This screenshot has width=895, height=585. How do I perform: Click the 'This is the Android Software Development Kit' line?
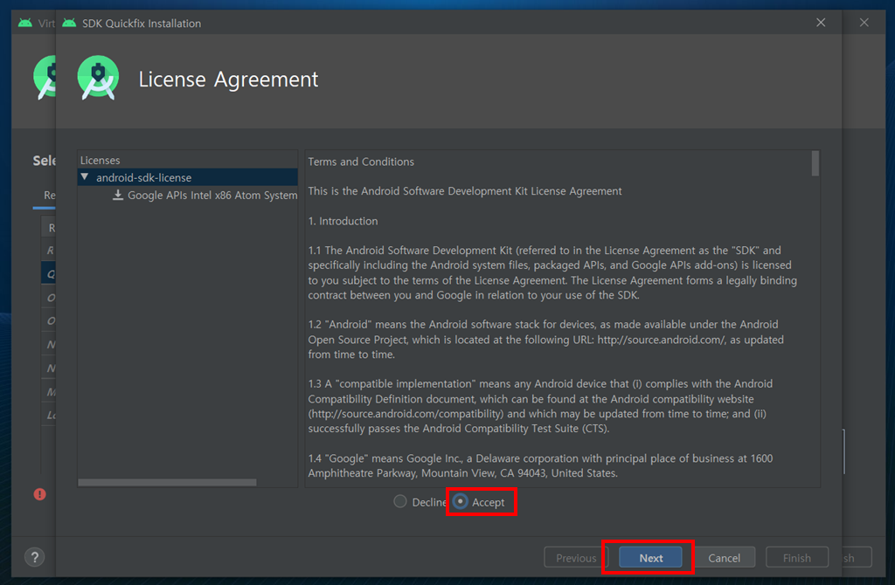pos(465,191)
